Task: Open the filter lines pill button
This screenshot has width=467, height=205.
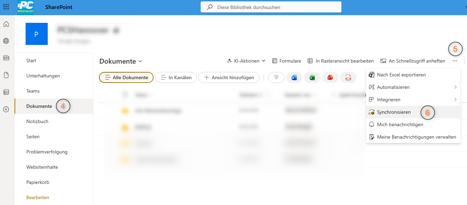Action: coord(276,78)
